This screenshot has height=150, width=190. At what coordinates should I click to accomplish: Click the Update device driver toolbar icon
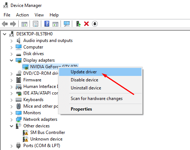point(78,24)
